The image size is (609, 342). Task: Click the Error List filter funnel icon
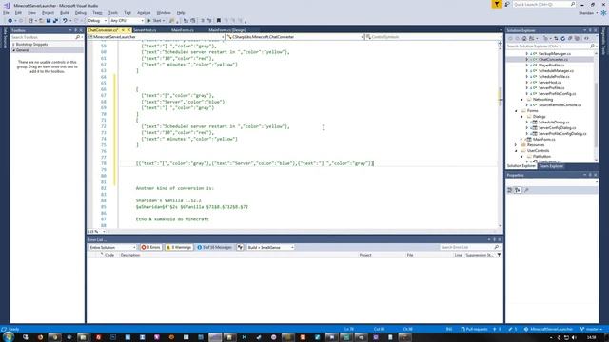(x=499, y=255)
